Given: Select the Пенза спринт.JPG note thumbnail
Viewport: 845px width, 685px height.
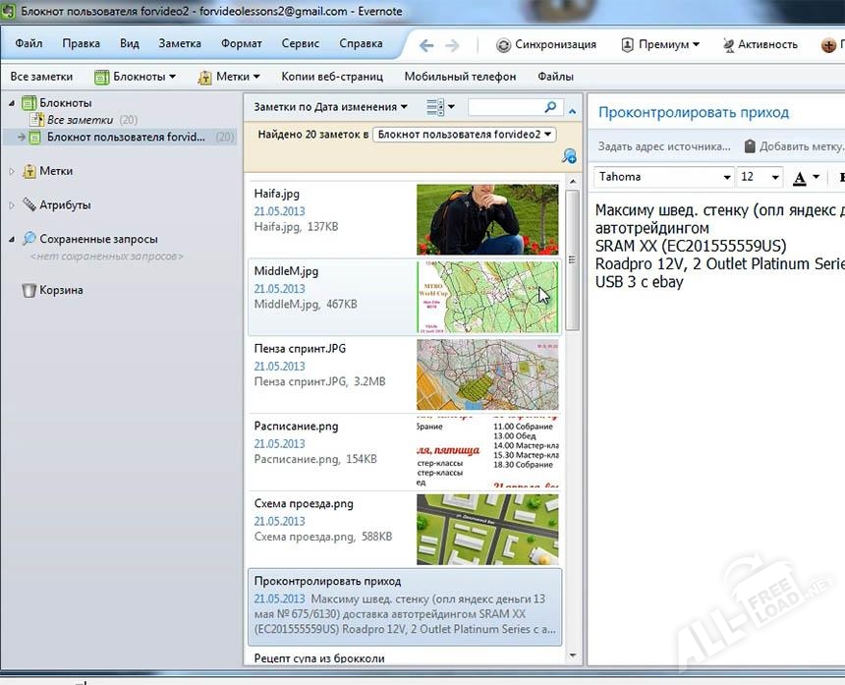Looking at the screenshot, I should 487,374.
